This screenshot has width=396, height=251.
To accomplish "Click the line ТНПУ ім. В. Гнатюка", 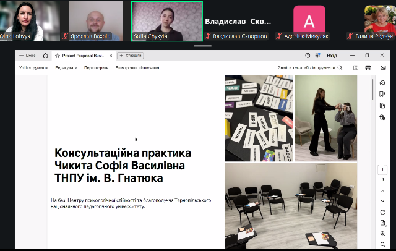I will [109, 178].
